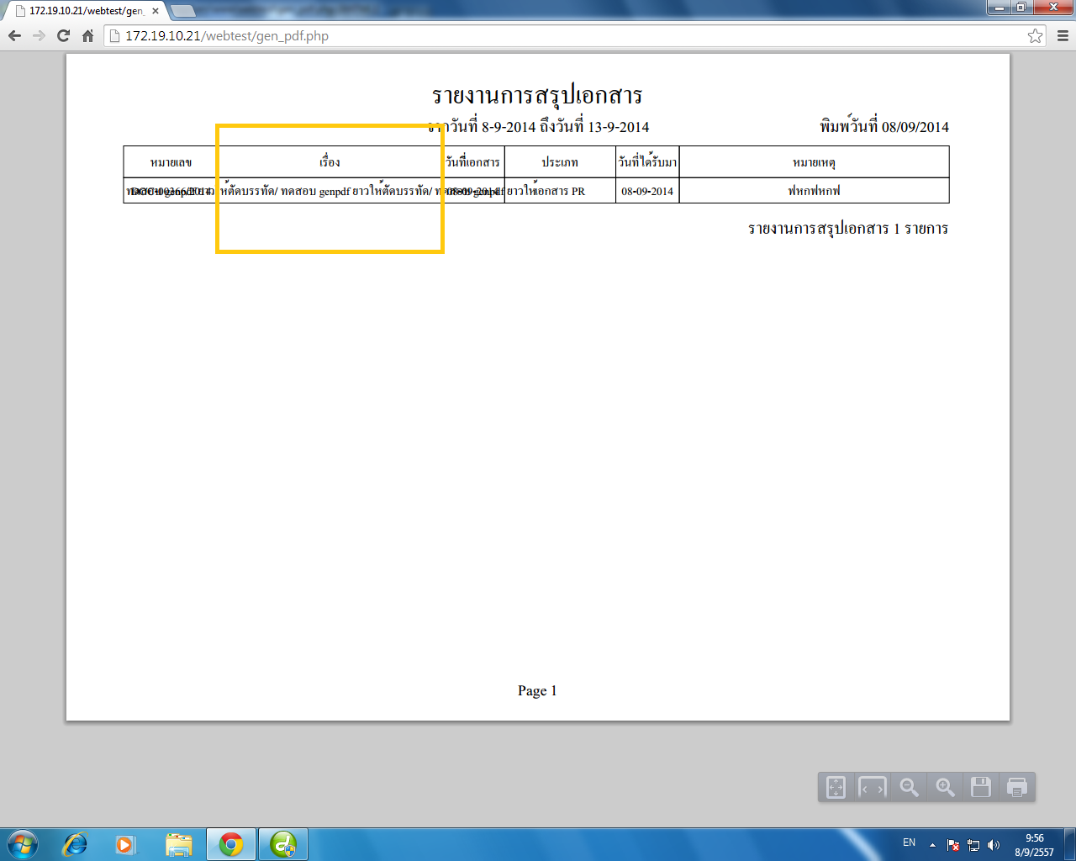Click the วันที่เอกสาร column header

473,161
